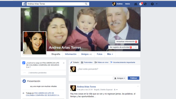Click the Presentación globe icon
Screen dimensions: 176x99
tap(24, 81)
